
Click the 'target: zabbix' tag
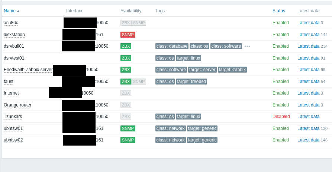tap(232, 70)
